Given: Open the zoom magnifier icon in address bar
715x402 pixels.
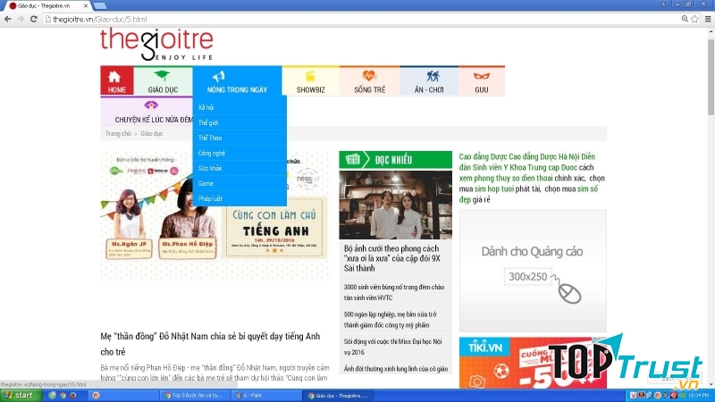Looking at the screenshot, I should point(685,19).
